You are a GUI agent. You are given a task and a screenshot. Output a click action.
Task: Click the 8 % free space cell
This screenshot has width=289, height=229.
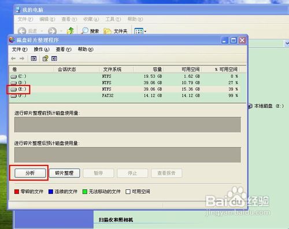tap(234, 76)
